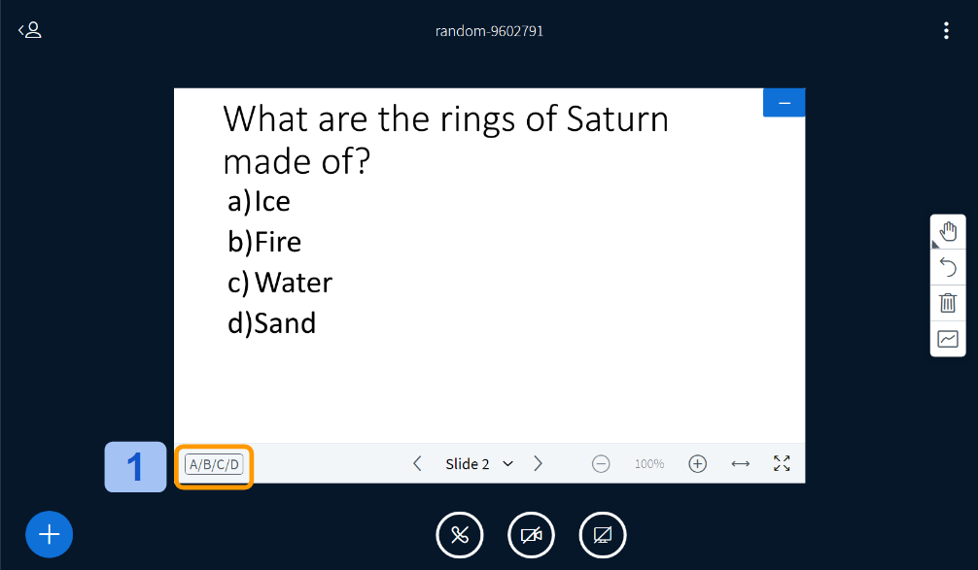
Task: Minimize the presentation with the blue button
Action: [784, 103]
